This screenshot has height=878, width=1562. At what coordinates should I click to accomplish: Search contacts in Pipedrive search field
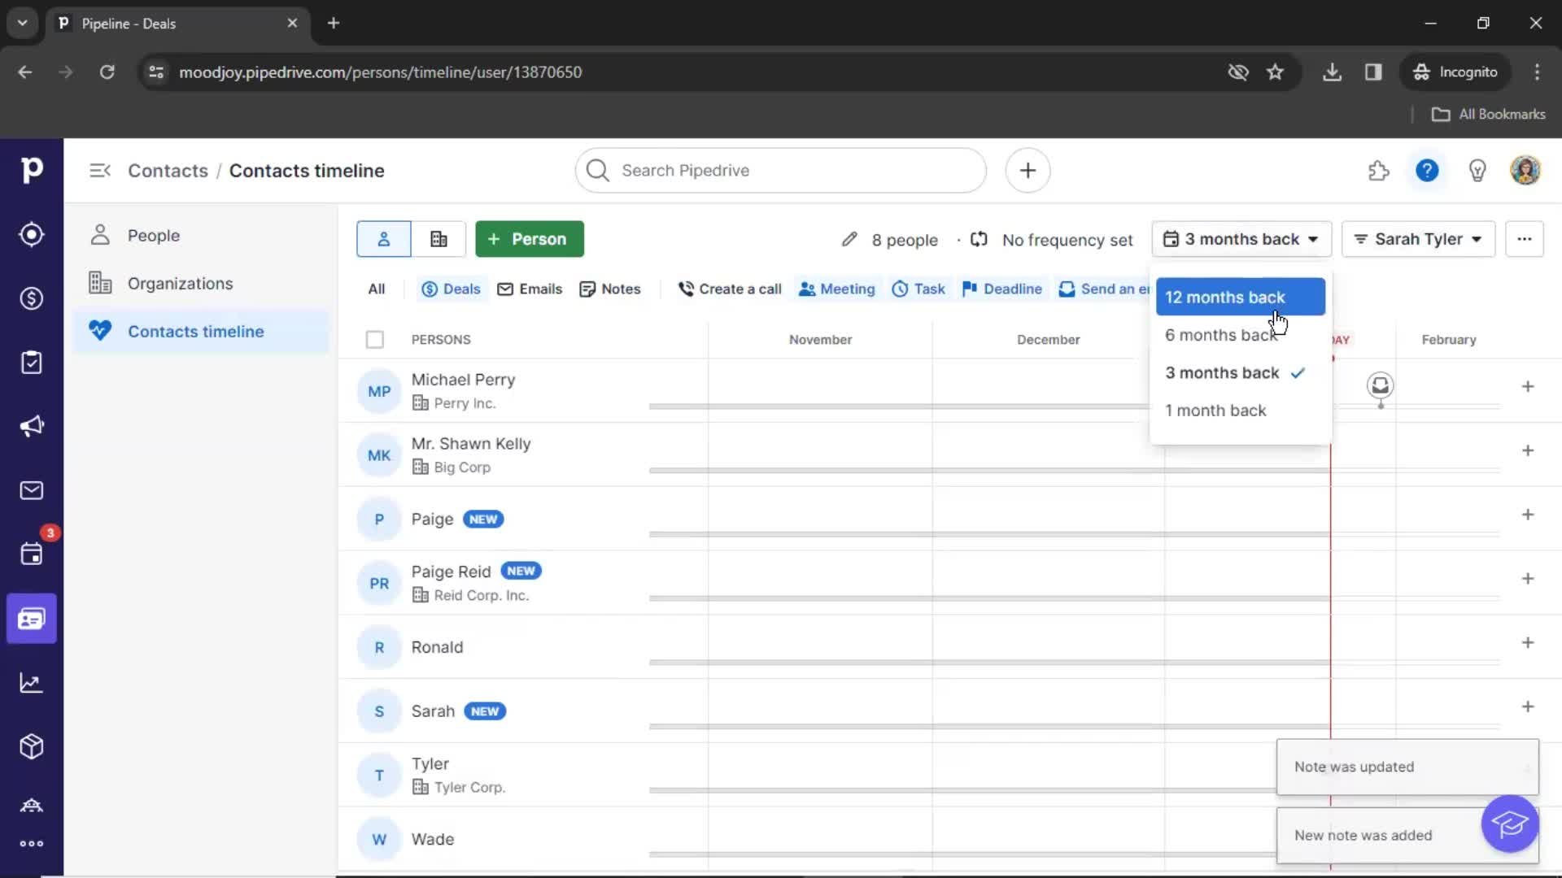tap(781, 169)
